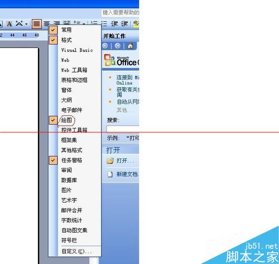The width and height of the screenshot is (279, 264).
Task: Go forward in the task pane
Action: [117, 46]
